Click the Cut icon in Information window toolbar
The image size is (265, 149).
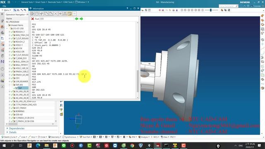(x=41, y=14)
